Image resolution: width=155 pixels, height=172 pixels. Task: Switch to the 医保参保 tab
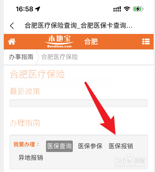pyautogui.click(x=90, y=146)
